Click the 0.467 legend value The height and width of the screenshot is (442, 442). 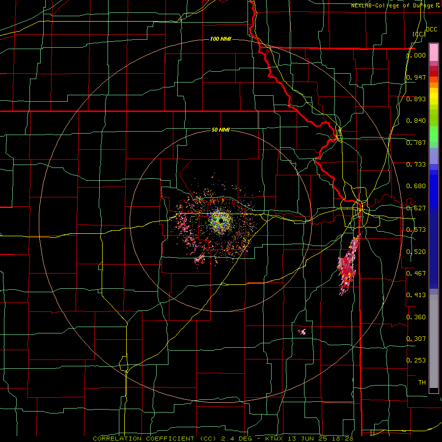point(416,274)
